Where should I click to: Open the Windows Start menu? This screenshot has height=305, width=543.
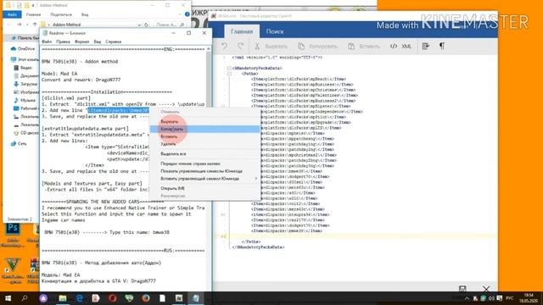click(x=8, y=298)
